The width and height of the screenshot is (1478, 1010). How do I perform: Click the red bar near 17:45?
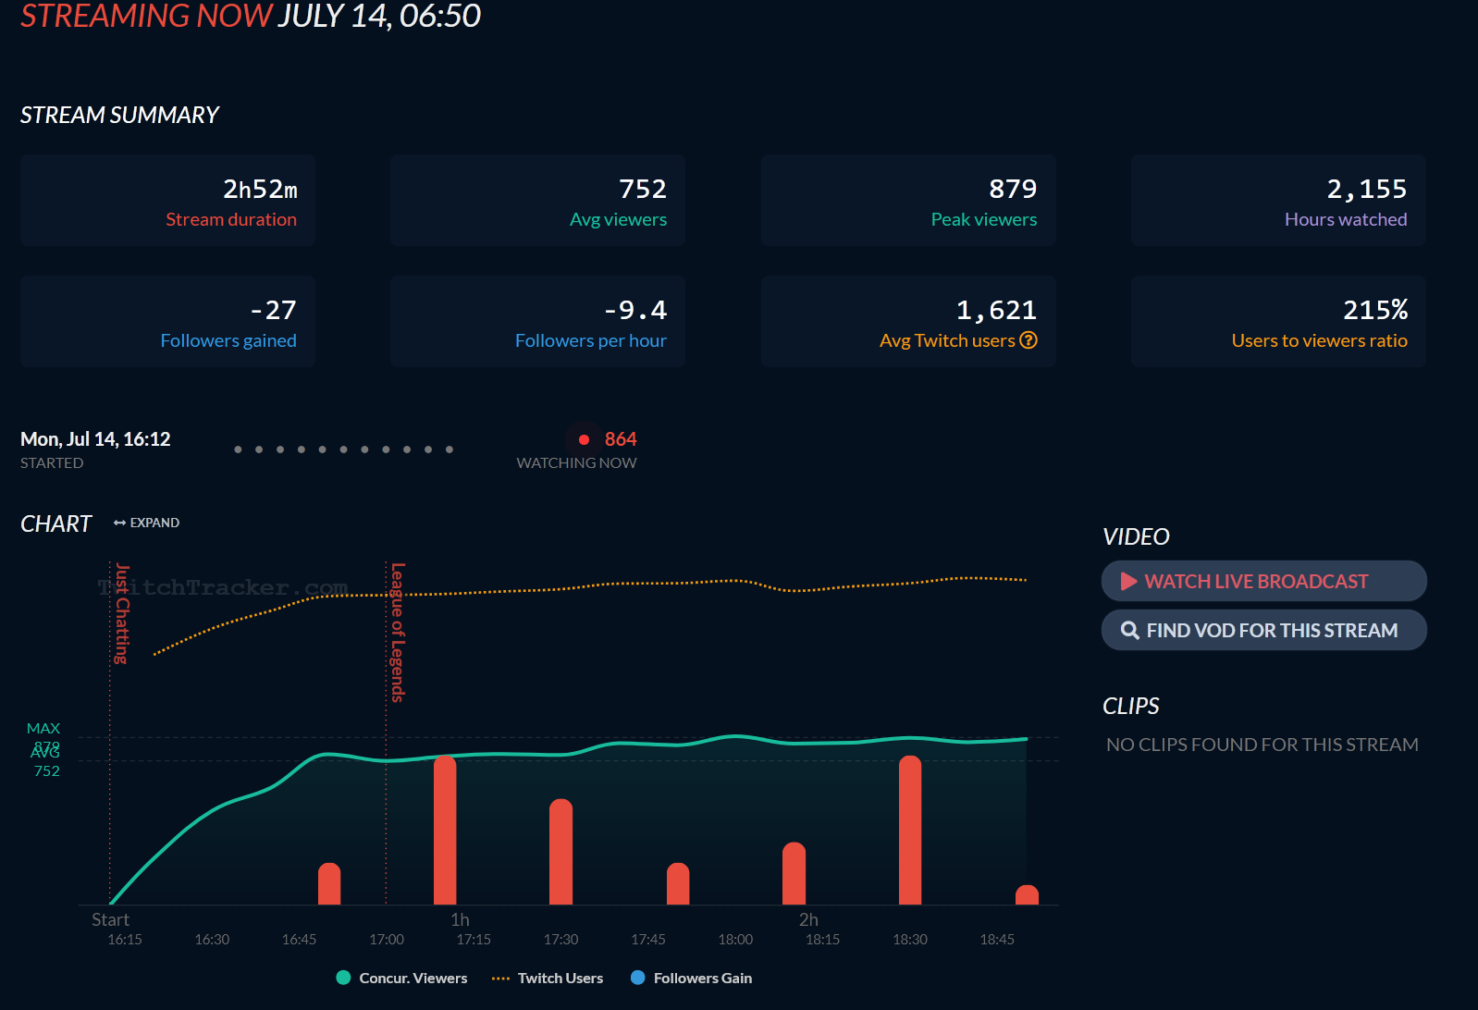678,883
